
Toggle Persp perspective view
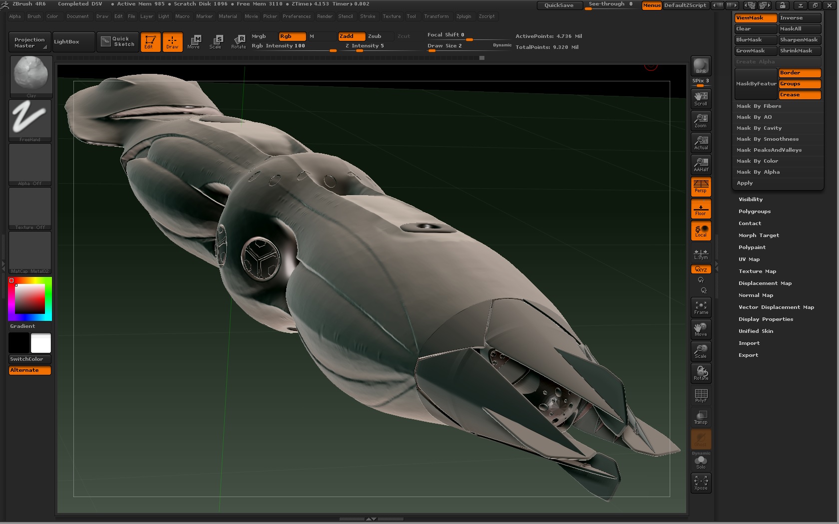[x=700, y=187]
